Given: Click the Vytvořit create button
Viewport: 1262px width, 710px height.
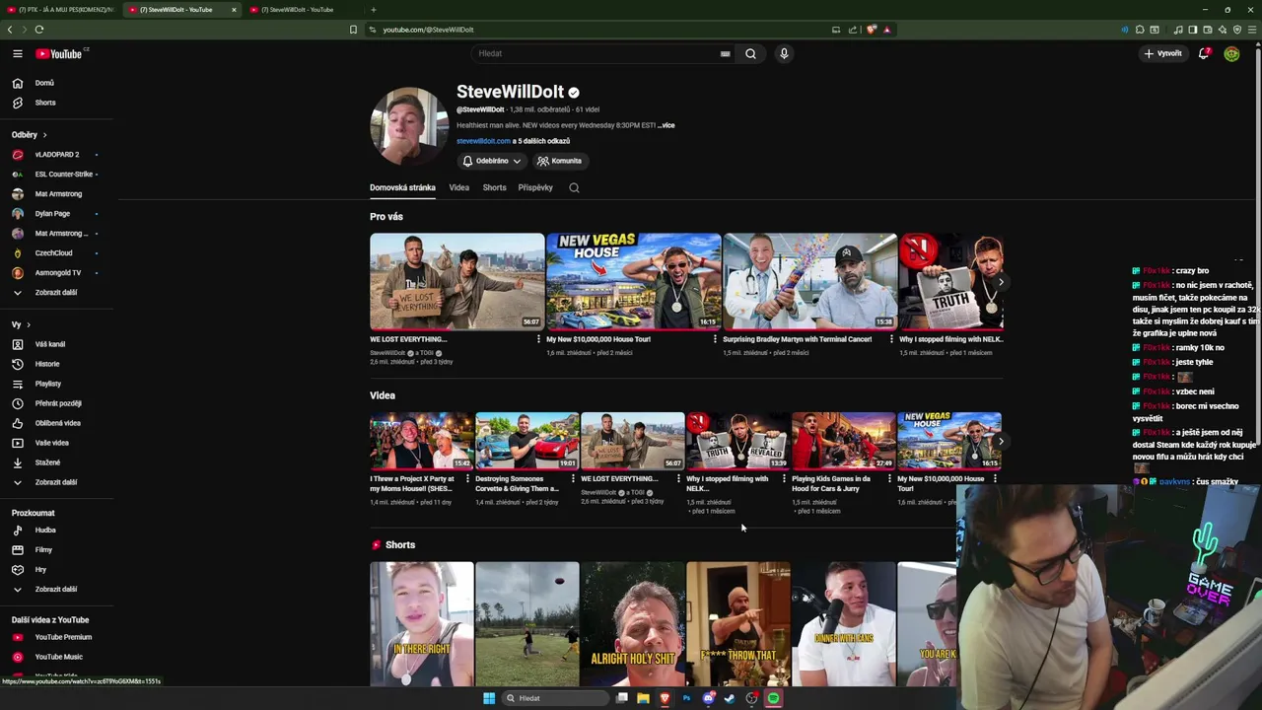Looking at the screenshot, I should (1163, 53).
